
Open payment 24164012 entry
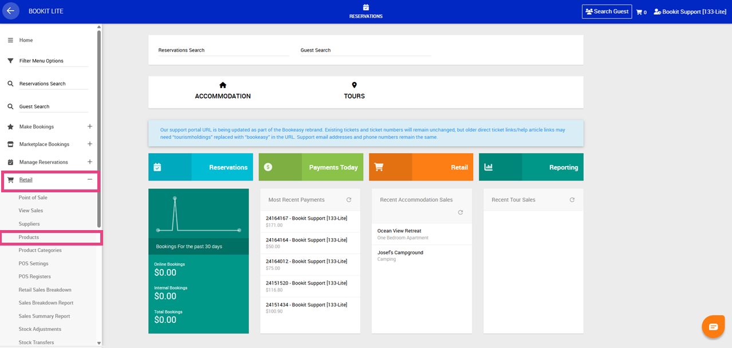(x=310, y=264)
